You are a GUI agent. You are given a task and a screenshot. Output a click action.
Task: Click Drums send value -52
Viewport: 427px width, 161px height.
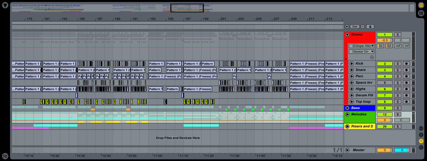[389, 46]
